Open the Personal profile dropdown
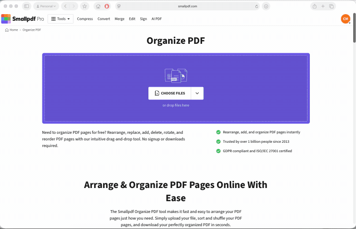This screenshot has height=229, width=356. [x=46, y=7]
